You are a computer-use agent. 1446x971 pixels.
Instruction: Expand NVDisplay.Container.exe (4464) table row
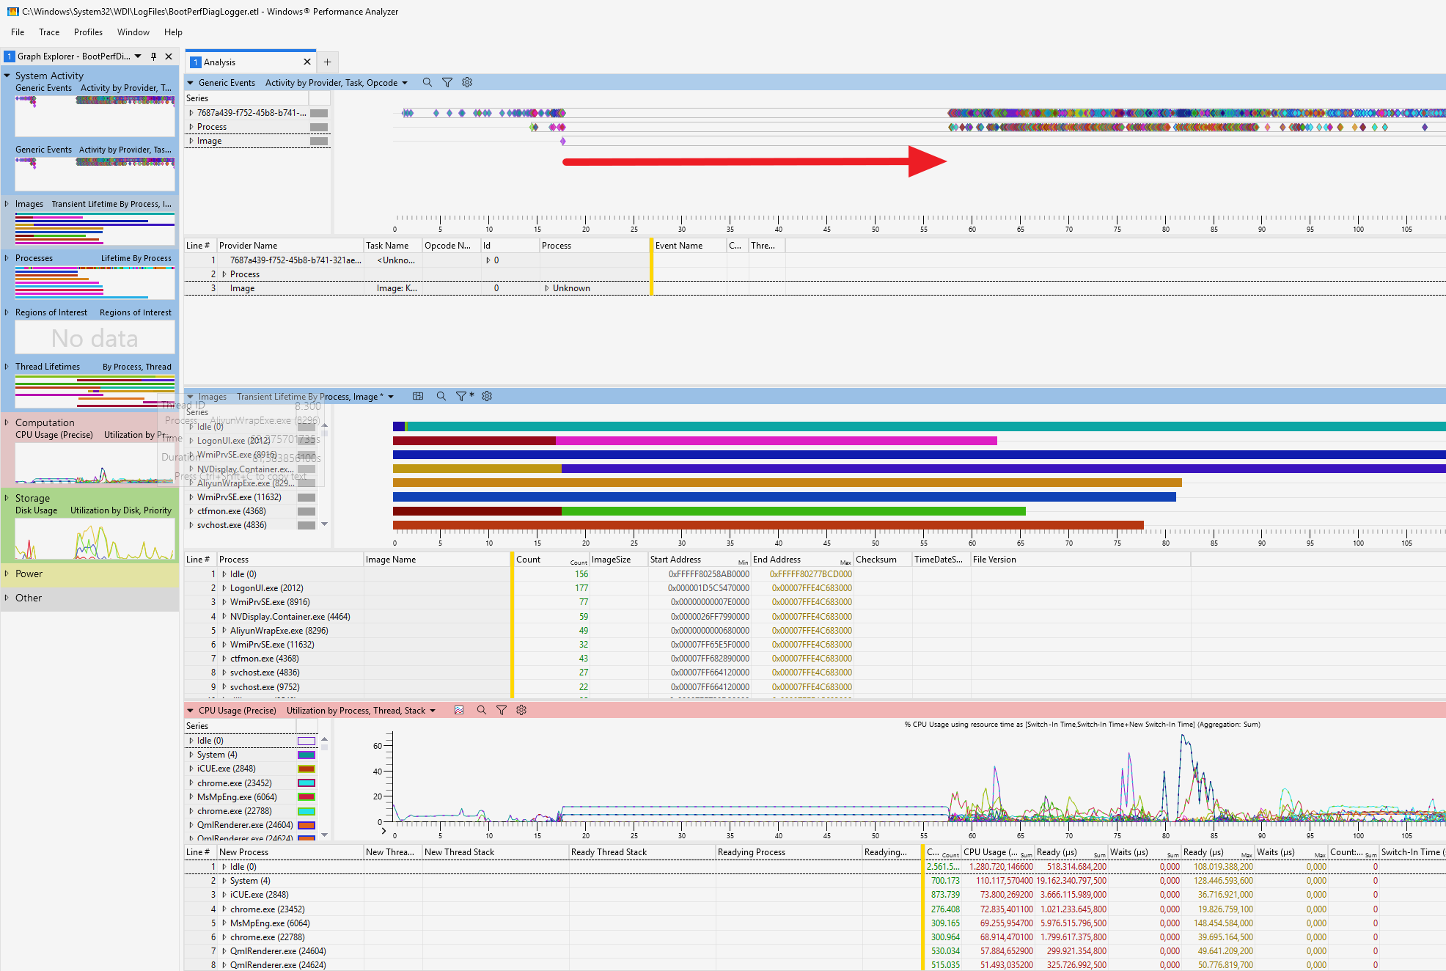(x=224, y=617)
